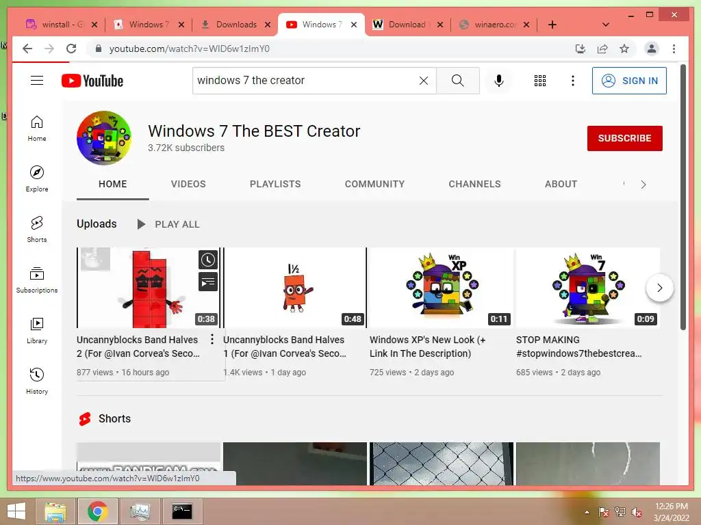Open Chrome three-dot menu
This screenshot has width=701, height=525.
674,49
